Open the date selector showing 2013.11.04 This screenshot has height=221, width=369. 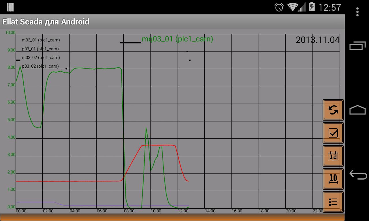point(317,40)
